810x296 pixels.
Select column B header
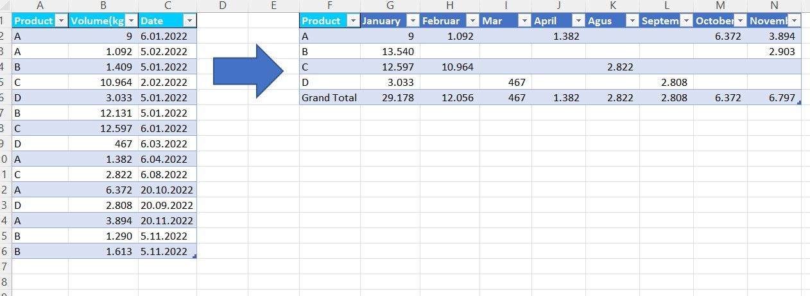coord(103,6)
